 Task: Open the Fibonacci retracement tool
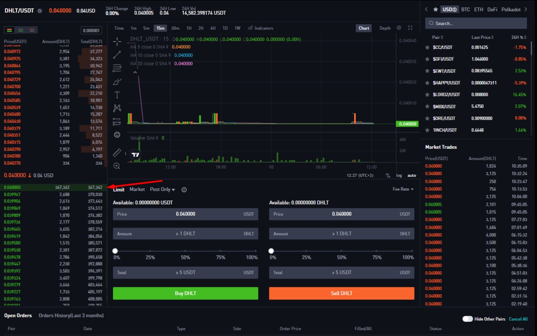click(x=117, y=68)
